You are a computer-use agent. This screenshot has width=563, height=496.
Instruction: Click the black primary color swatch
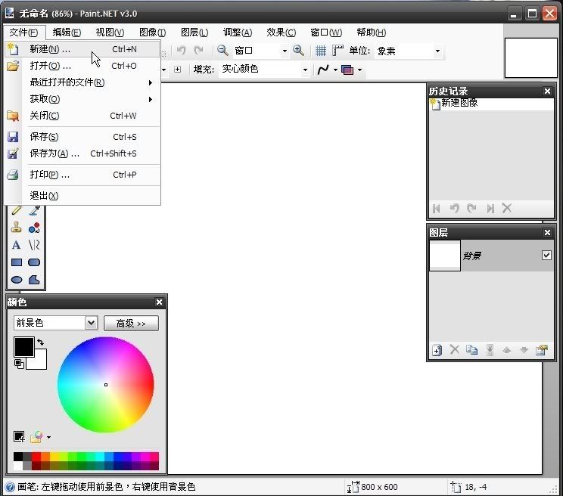point(23,346)
